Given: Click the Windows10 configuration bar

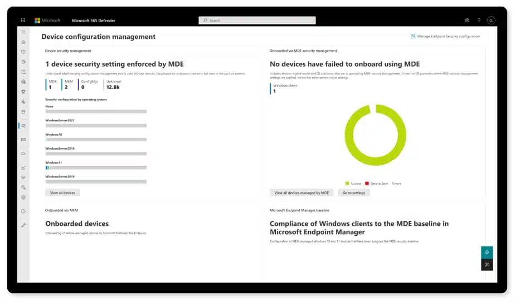Looking at the screenshot, I should click(x=96, y=140).
